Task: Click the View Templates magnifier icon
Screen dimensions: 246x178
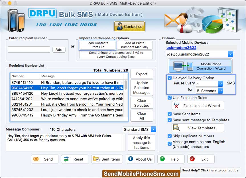Action: click(176, 128)
